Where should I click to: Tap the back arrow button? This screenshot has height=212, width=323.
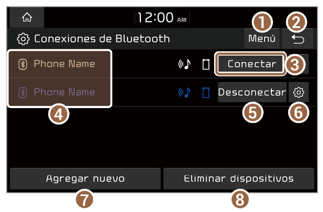(298, 39)
